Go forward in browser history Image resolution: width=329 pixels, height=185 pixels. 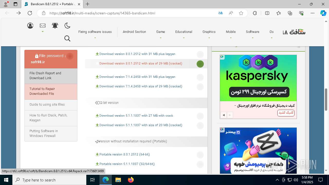coord(19,13)
